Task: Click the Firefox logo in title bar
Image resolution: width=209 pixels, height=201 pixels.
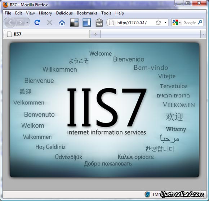Action: 5,5
